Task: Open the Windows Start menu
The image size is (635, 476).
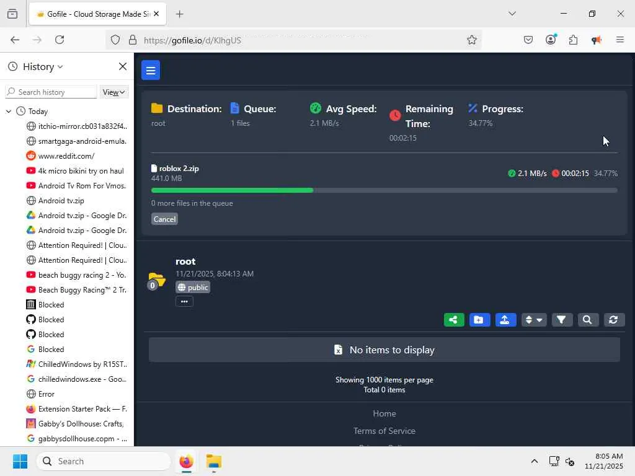Action: click(x=20, y=461)
